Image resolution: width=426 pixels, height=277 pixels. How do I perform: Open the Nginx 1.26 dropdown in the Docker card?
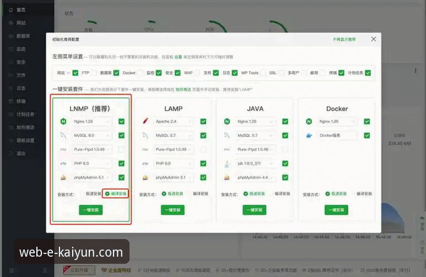point(337,121)
